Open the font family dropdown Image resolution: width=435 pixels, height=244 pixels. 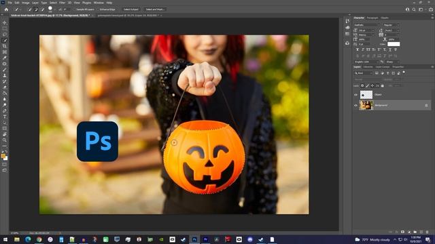coord(367,25)
